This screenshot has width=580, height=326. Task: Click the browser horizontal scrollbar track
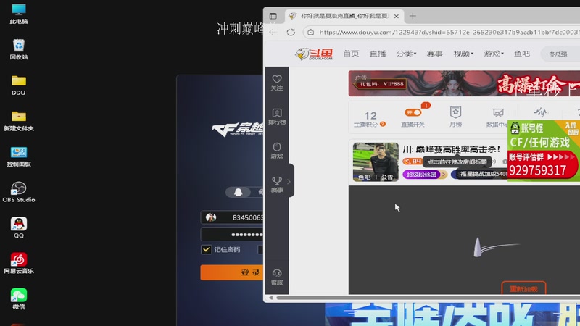coord(428,298)
